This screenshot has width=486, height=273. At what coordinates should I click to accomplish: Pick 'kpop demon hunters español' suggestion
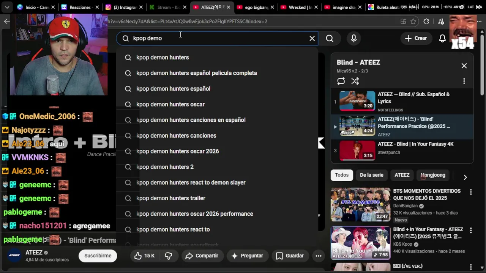coord(217,89)
